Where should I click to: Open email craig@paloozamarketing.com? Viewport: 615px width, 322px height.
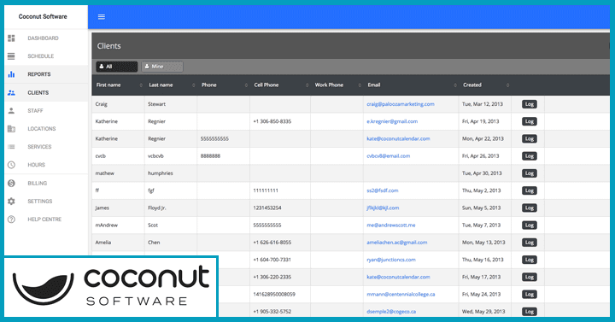point(401,104)
